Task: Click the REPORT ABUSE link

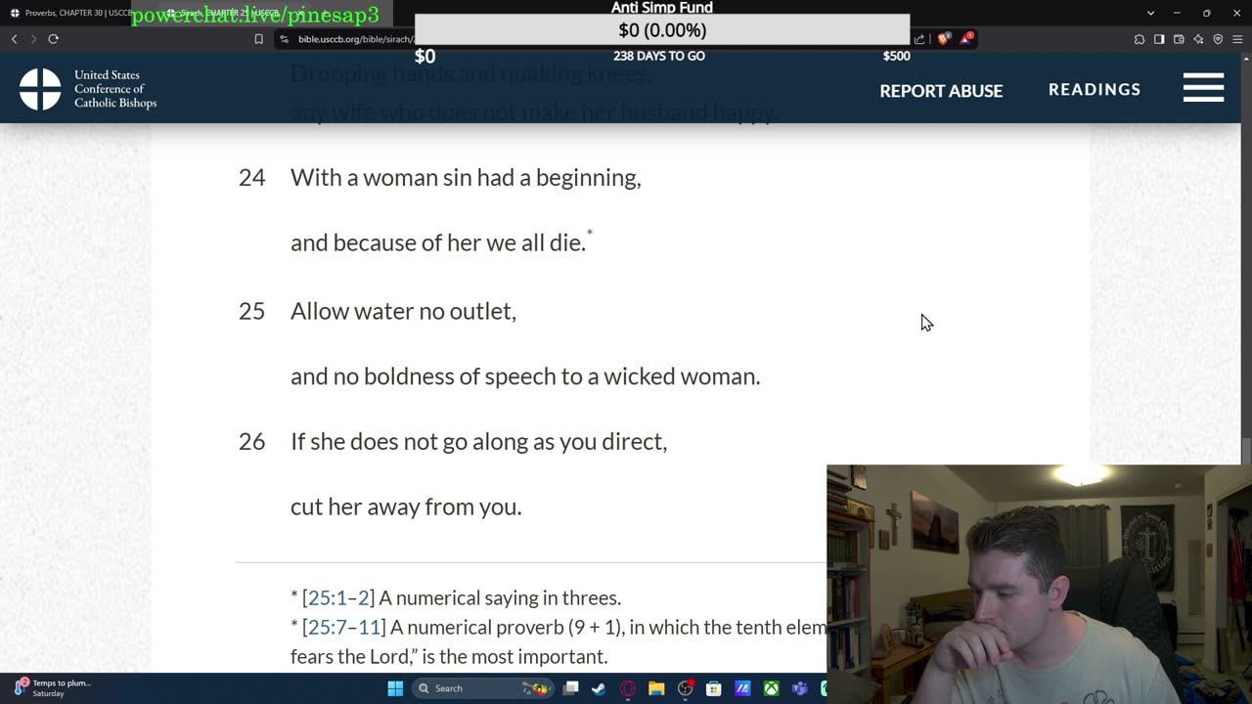Action: (941, 91)
